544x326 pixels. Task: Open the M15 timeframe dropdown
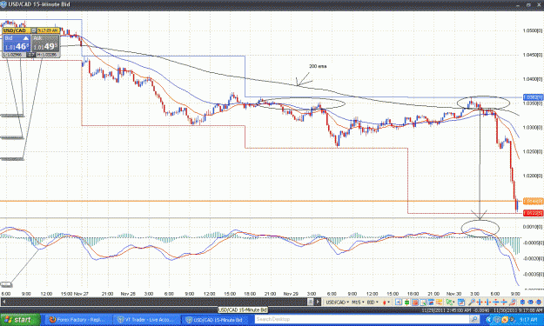[358, 303]
